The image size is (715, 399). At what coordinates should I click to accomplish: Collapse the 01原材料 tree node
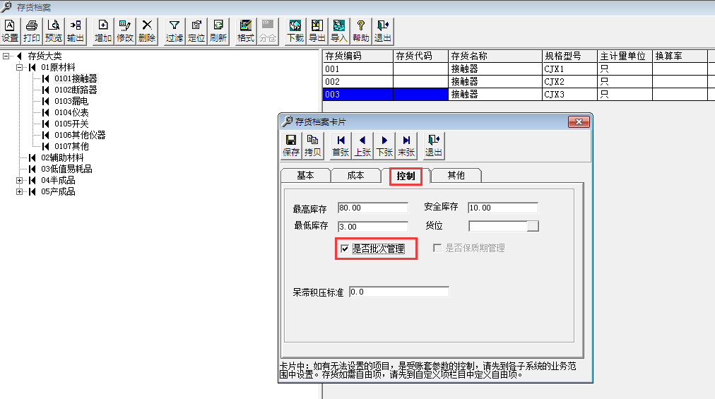coord(20,68)
